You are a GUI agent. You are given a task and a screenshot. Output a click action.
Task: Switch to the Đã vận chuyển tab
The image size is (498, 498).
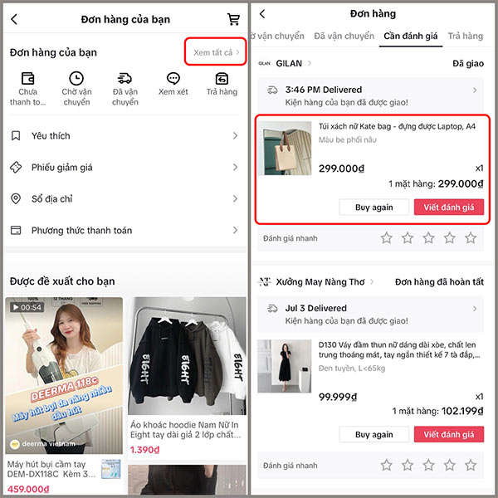[x=344, y=36]
